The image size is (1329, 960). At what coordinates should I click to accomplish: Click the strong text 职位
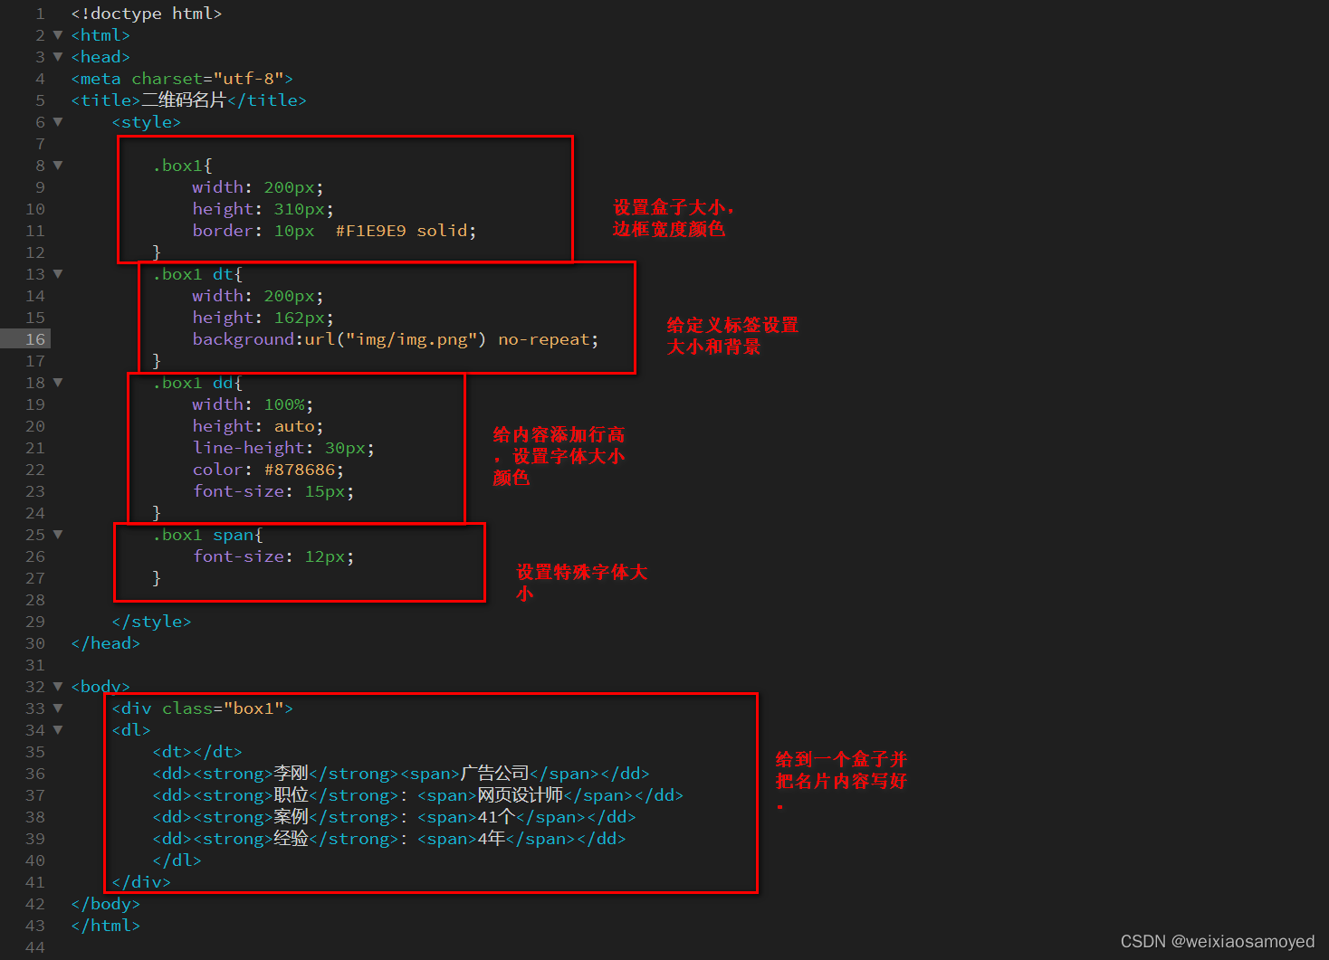(x=292, y=794)
